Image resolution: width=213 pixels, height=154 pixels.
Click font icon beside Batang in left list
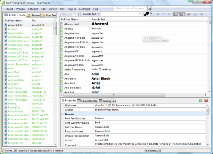pyautogui.click(x=6, y=104)
